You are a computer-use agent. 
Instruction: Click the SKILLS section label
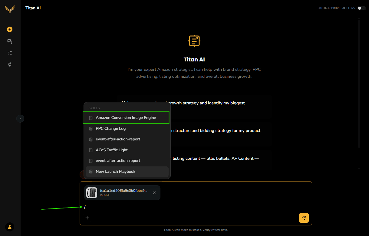click(x=94, y=108)
